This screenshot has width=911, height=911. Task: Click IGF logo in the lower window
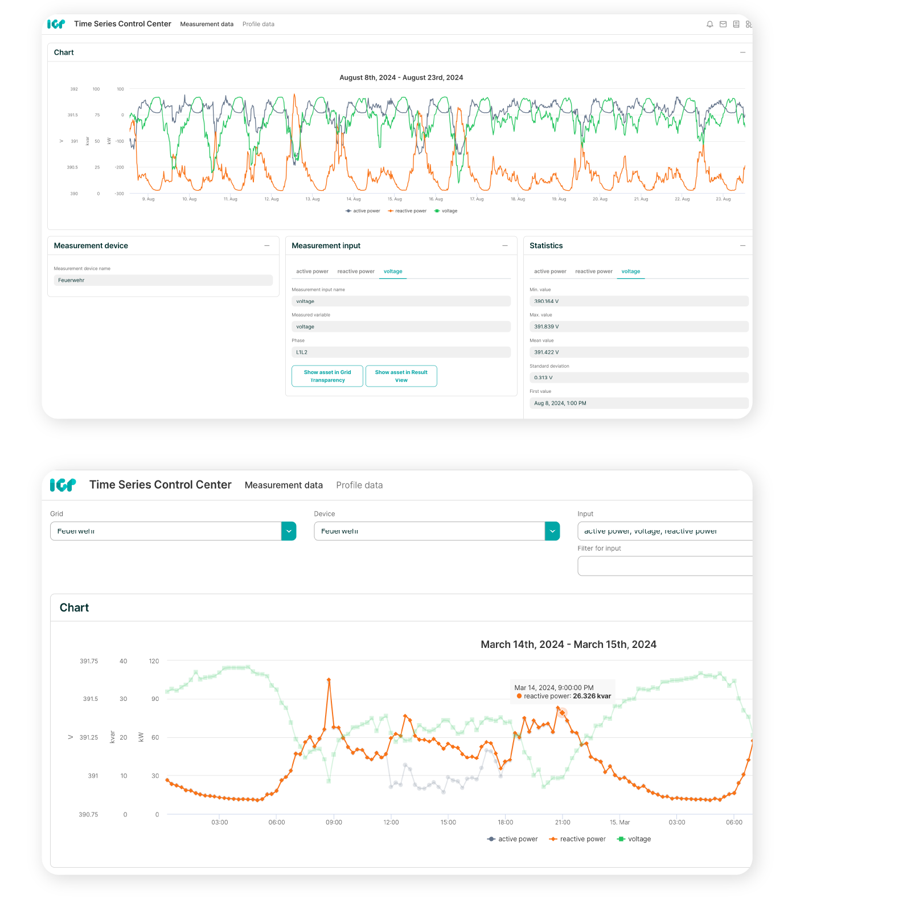[63, 485]
